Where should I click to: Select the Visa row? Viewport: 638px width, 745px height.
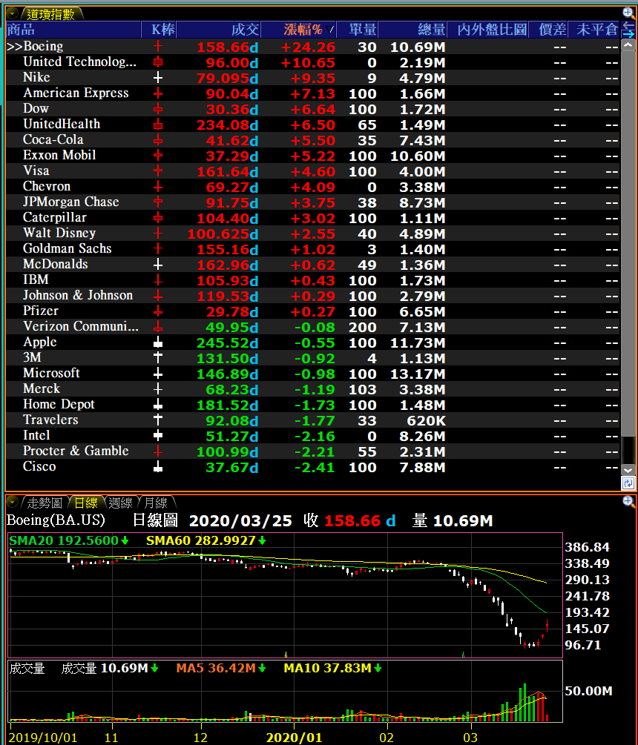click(x=313, y=171)
